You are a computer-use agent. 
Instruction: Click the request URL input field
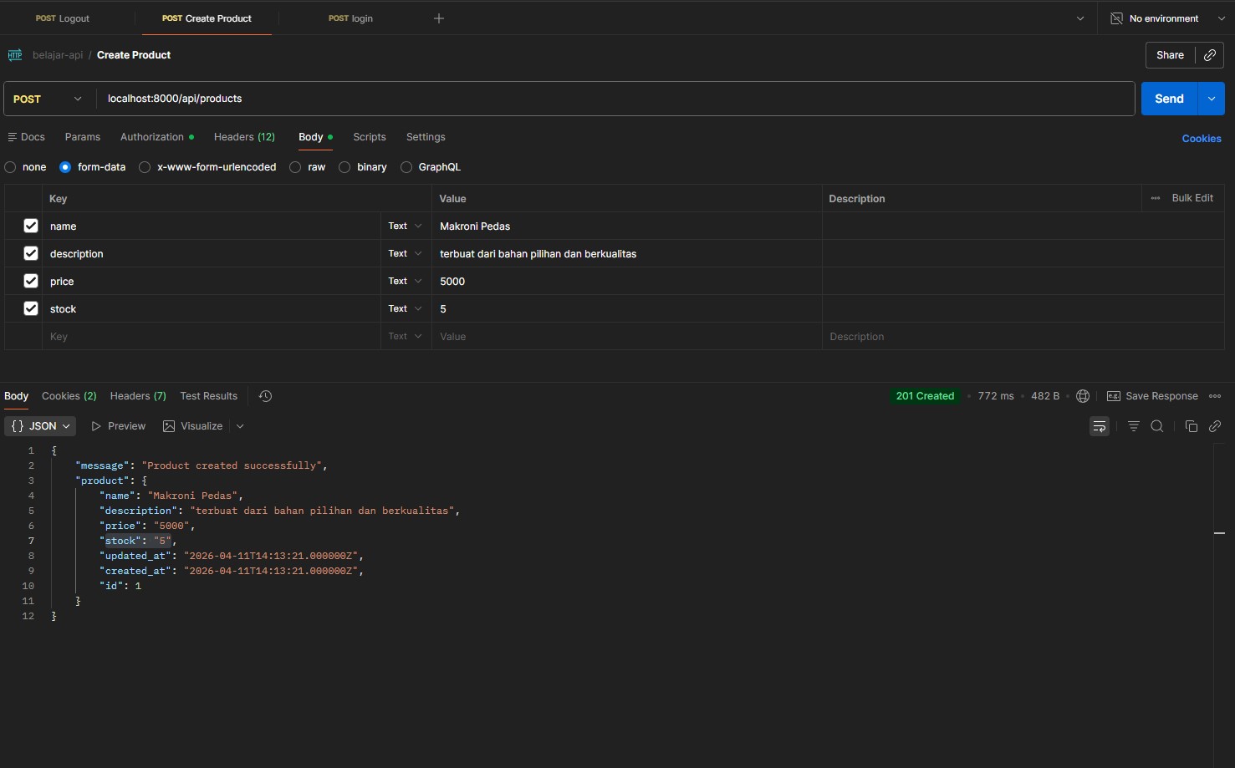pyautogui.click(x=615, y=99)
